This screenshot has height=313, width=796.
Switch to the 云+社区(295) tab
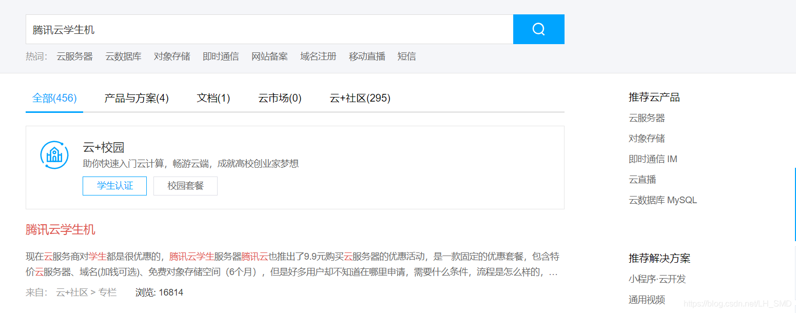(359, 98)
